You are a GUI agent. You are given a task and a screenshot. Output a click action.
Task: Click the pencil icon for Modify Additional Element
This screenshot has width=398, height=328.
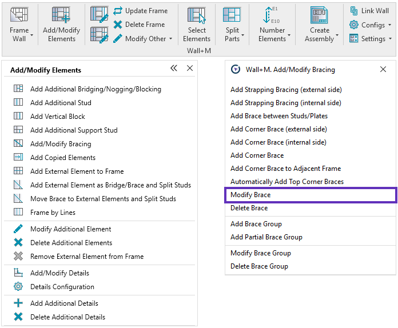click(19, 229)
